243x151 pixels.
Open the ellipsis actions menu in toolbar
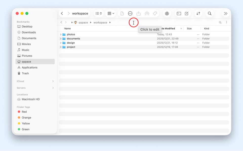[x=130, y=14]
